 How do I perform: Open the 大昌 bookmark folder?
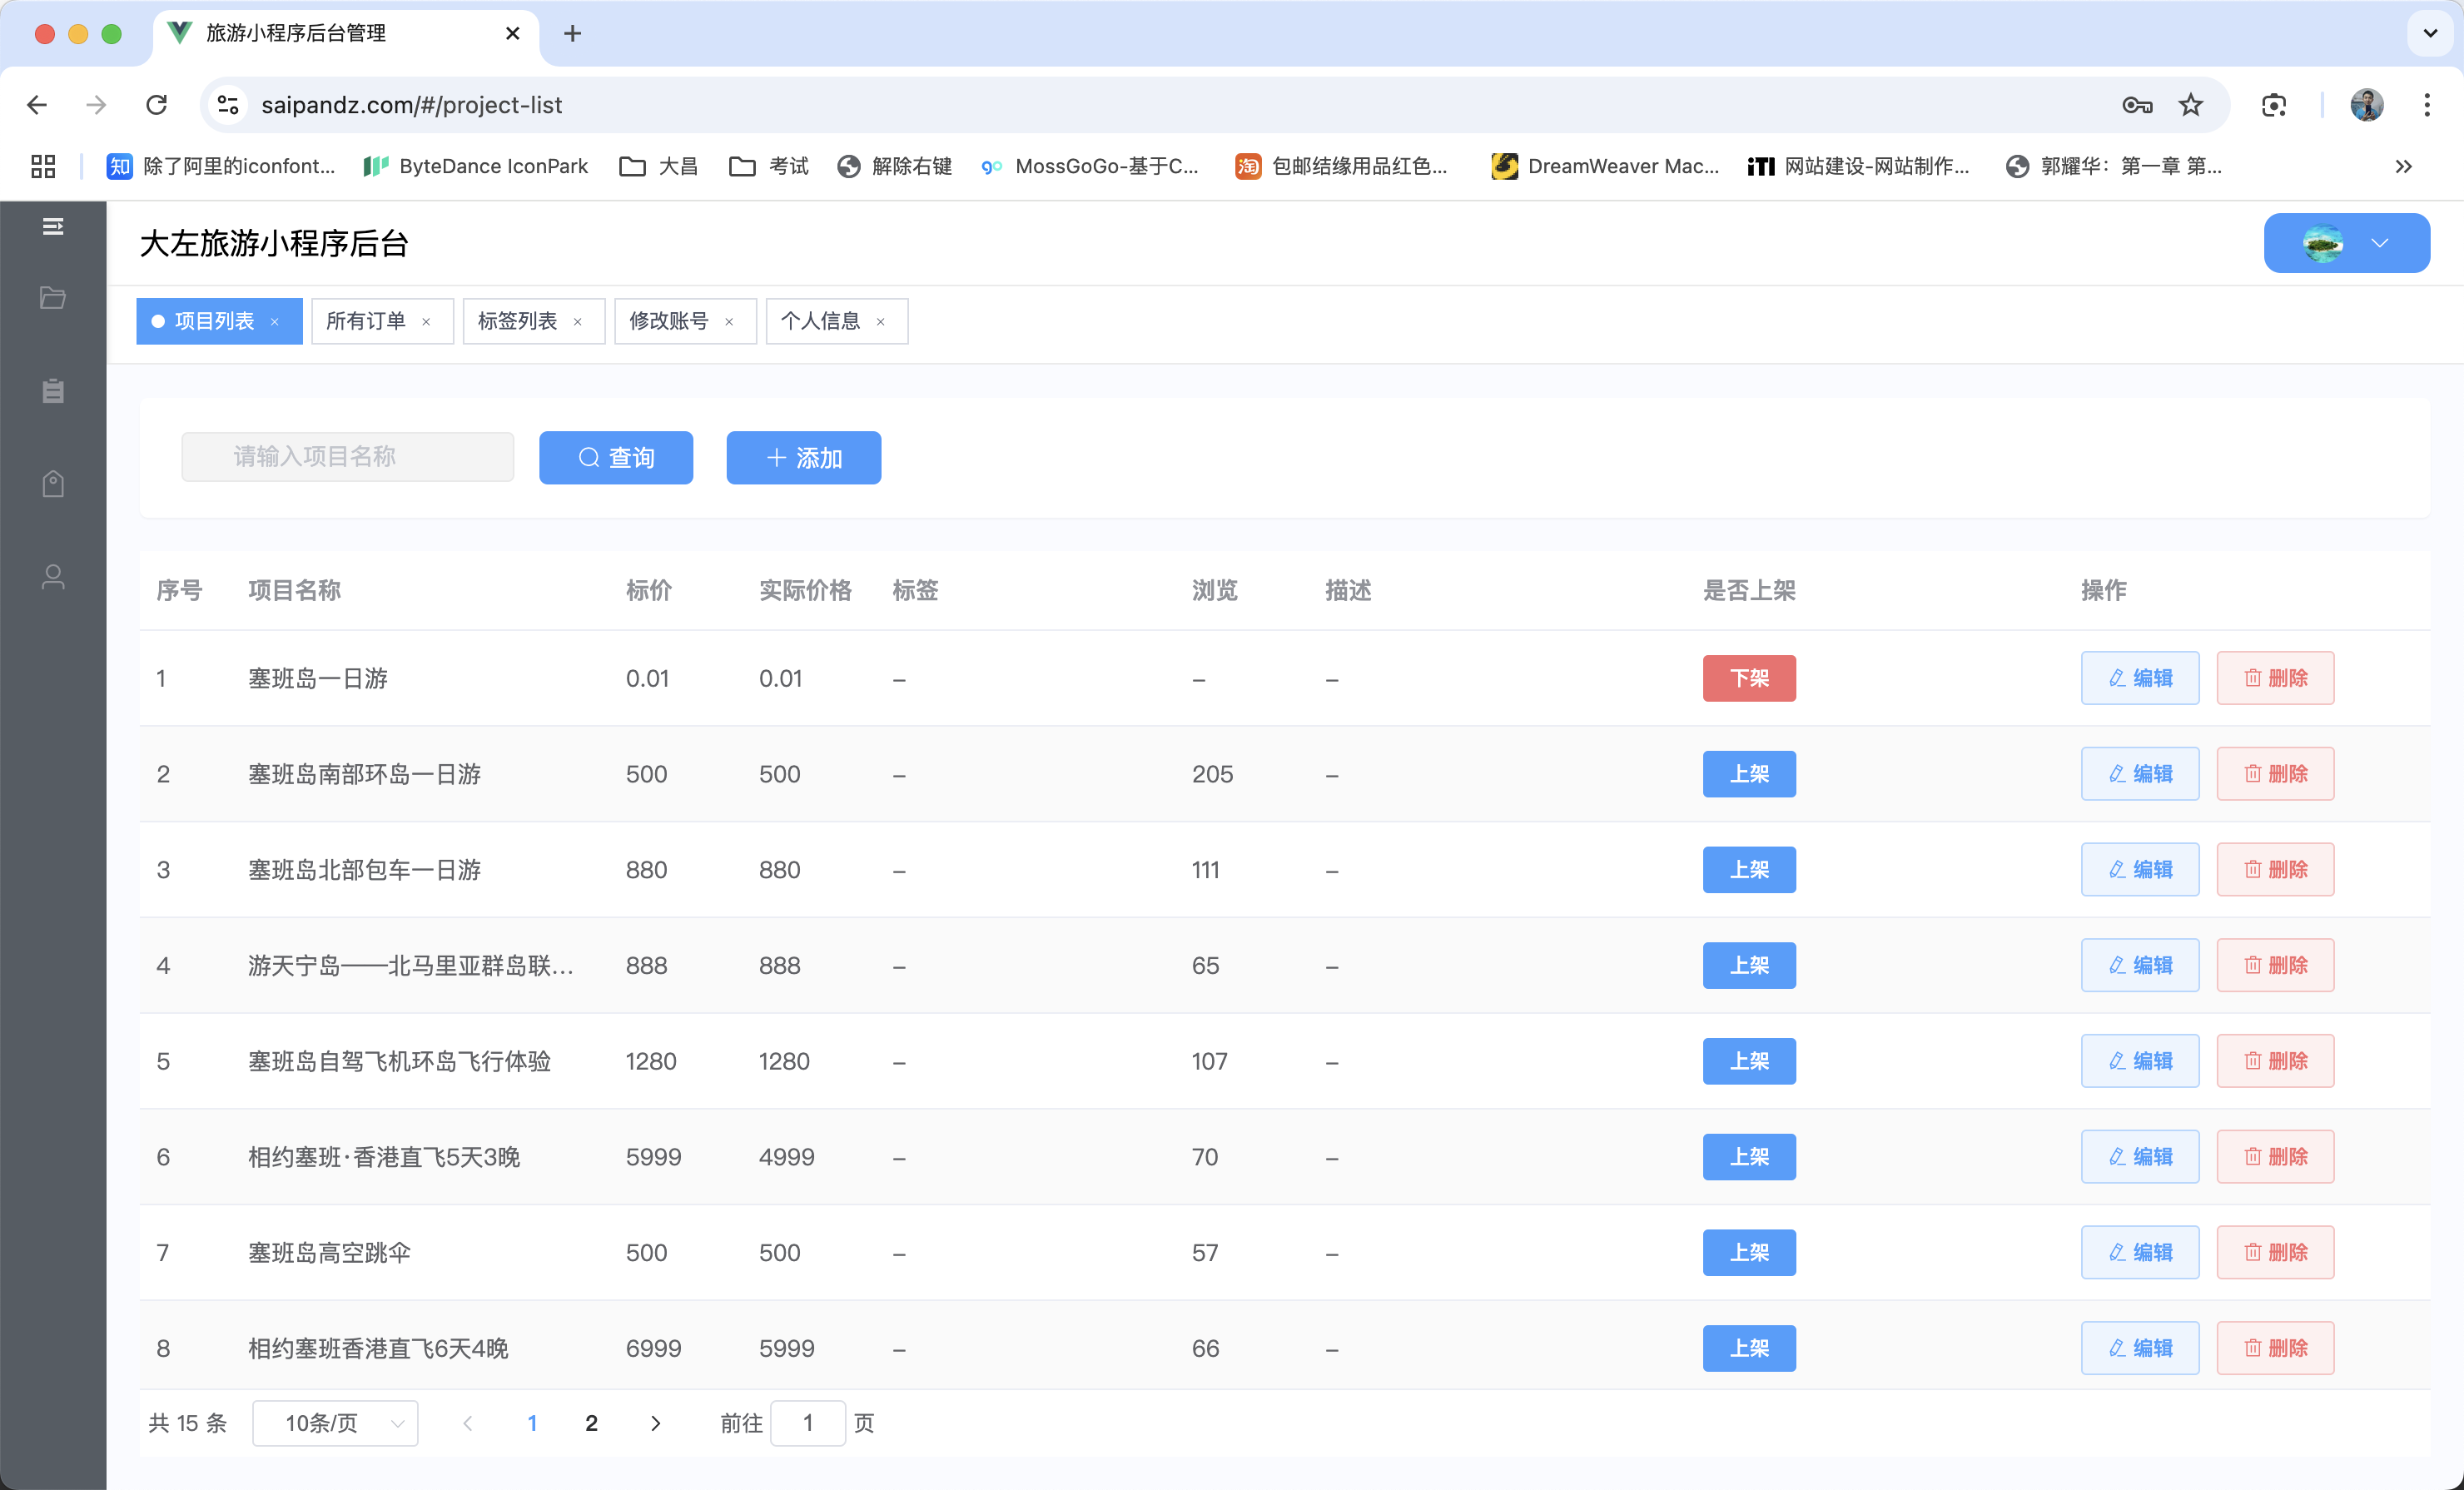tap(659, 166)
